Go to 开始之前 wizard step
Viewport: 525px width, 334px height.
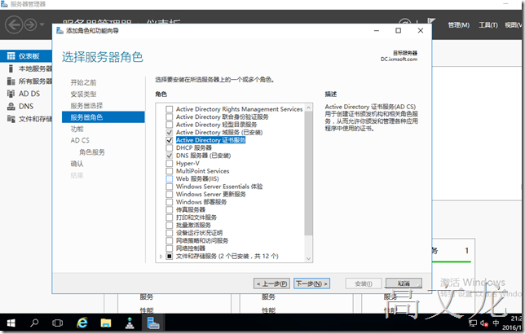[x=83, y=82]
